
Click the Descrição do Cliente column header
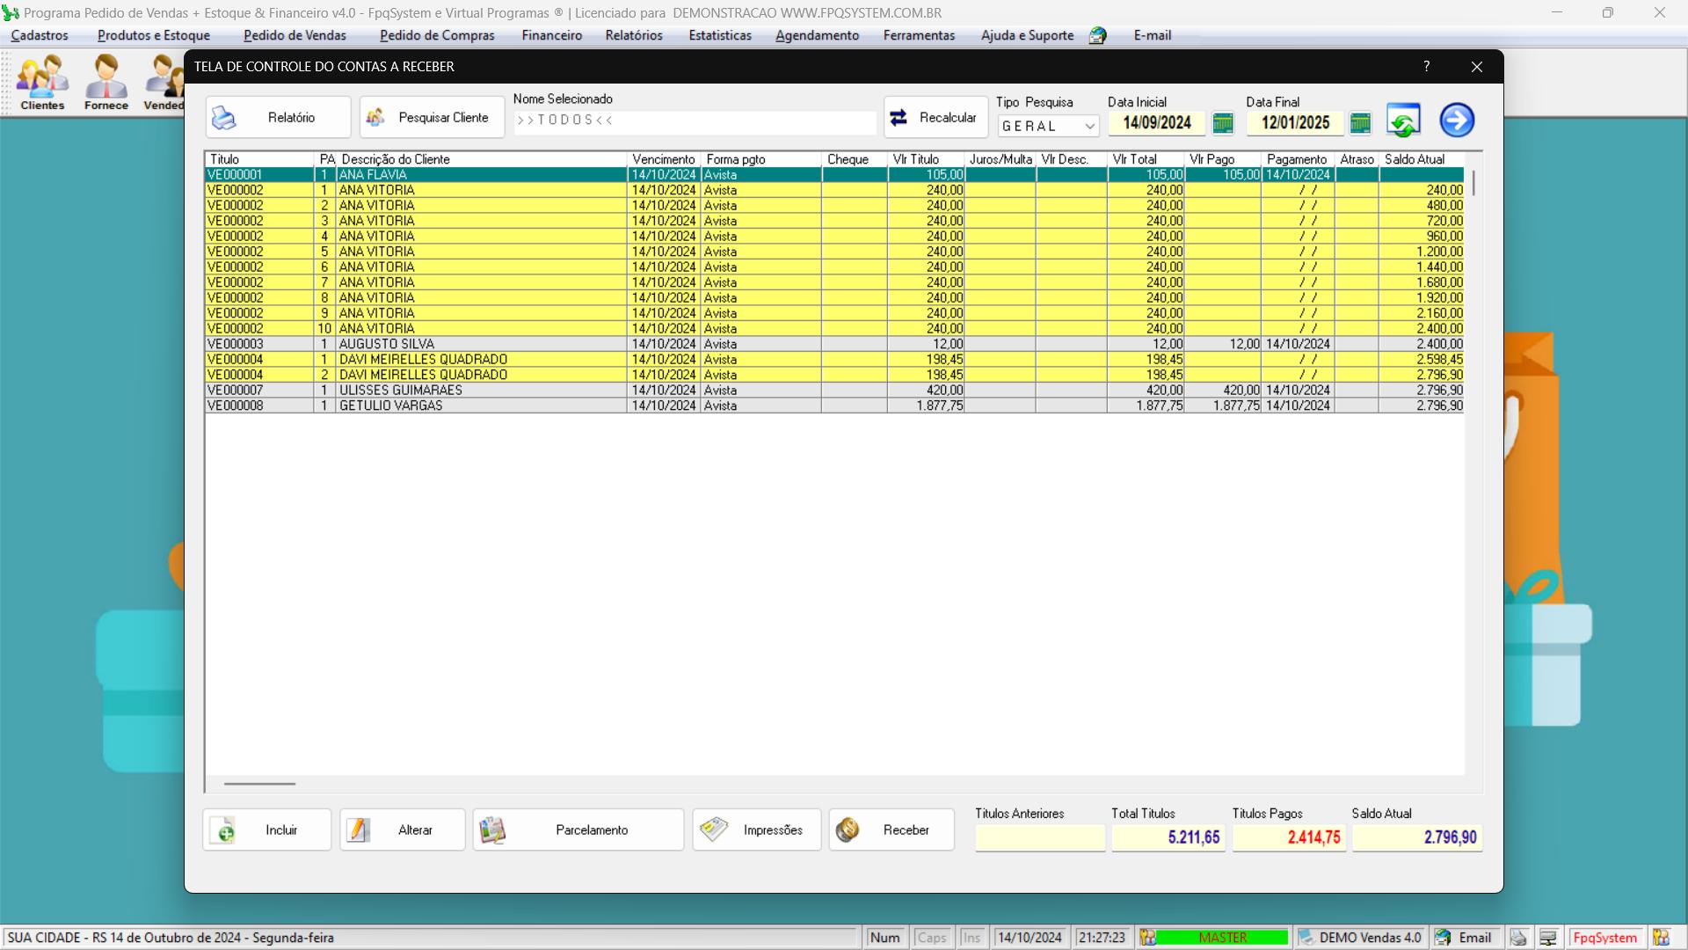(x=482, y=159)
